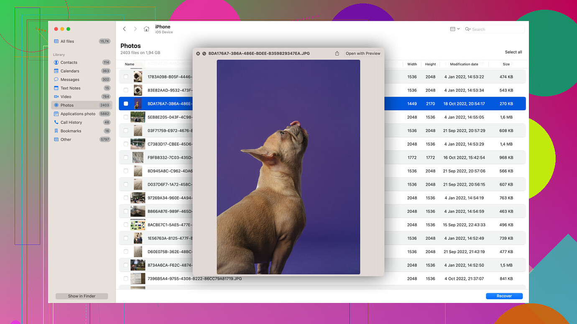Image resolution: width=577 pixels, height=324 pixels.
Task: Check the box for file 7396B5A4-9755
Action: (126, 278)
